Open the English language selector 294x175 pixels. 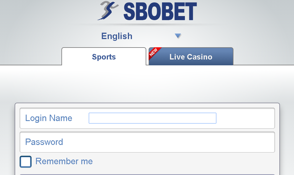tap(117, 36)
